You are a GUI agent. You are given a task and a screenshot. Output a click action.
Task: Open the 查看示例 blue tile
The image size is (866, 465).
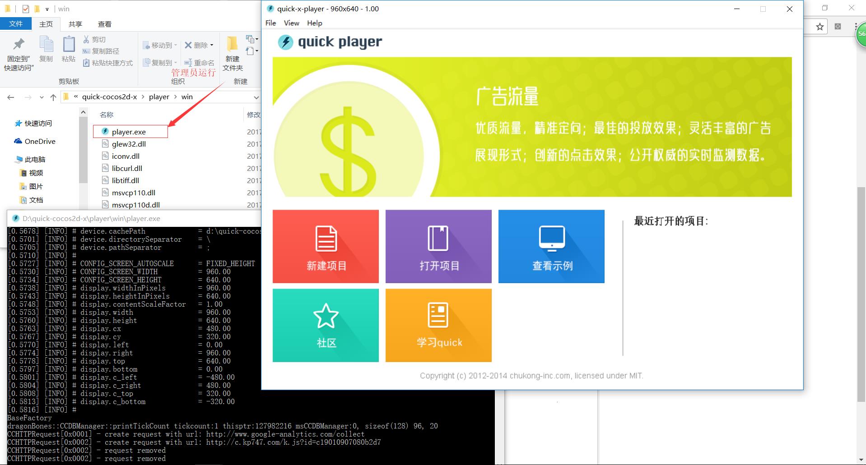pos(551,246)
